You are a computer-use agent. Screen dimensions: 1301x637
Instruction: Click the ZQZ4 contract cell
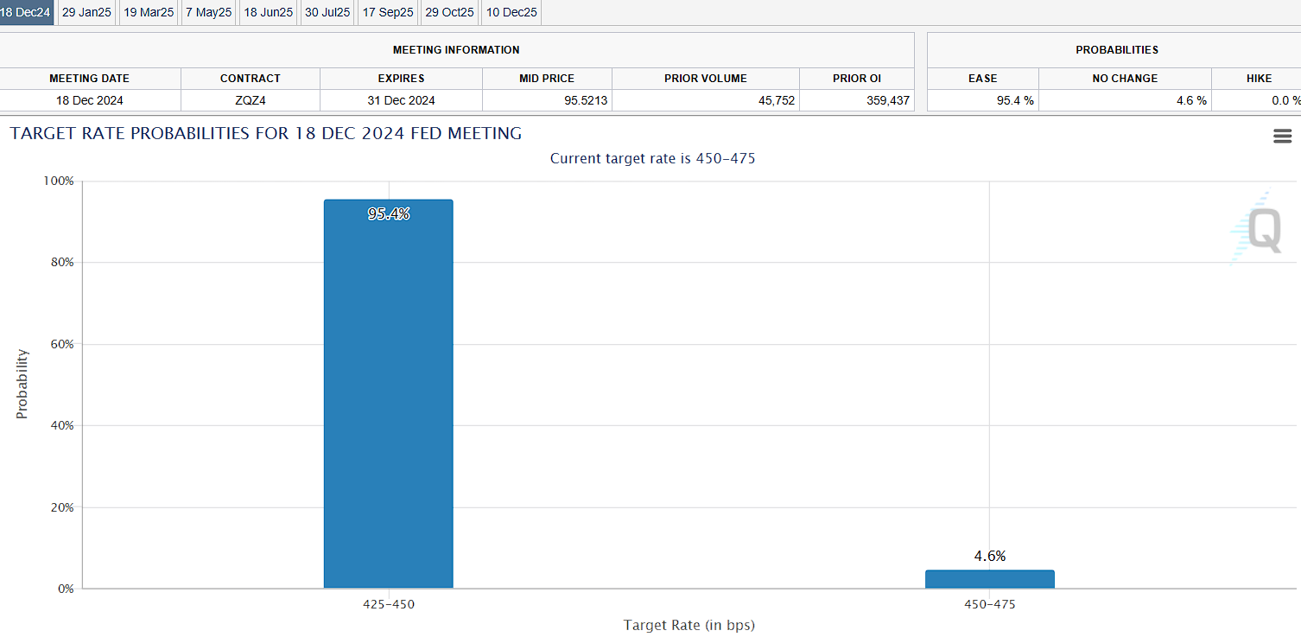click(251, 100)
